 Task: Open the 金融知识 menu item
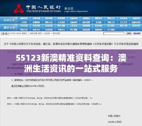[x=98, y=30]
